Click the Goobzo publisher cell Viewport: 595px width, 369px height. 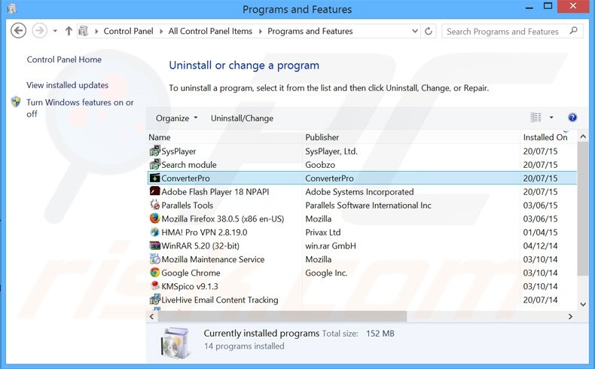320,165
